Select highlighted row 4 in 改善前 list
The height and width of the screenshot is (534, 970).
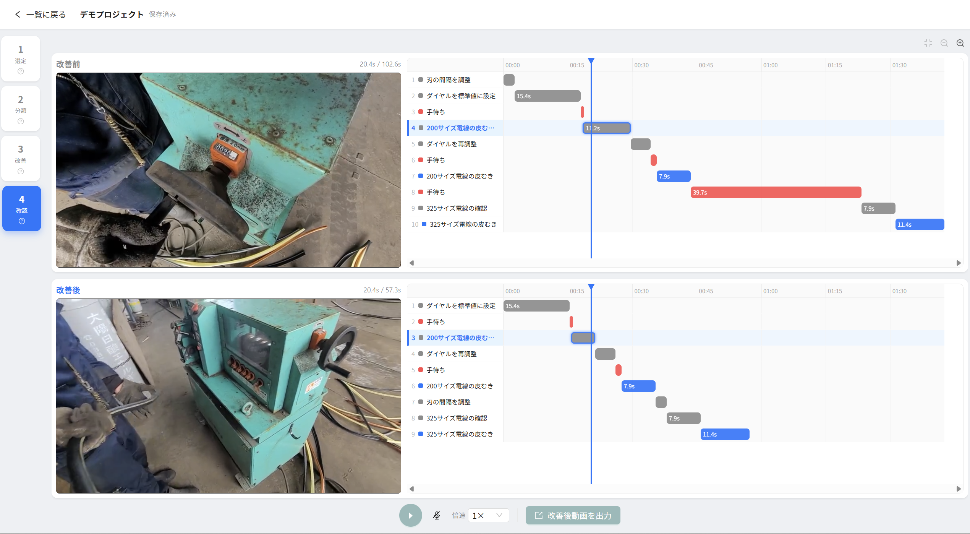(455, 128)
